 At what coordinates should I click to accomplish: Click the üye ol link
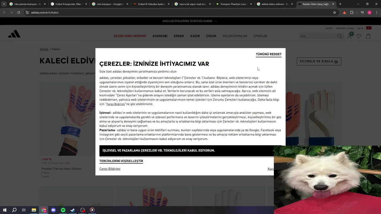360,28
